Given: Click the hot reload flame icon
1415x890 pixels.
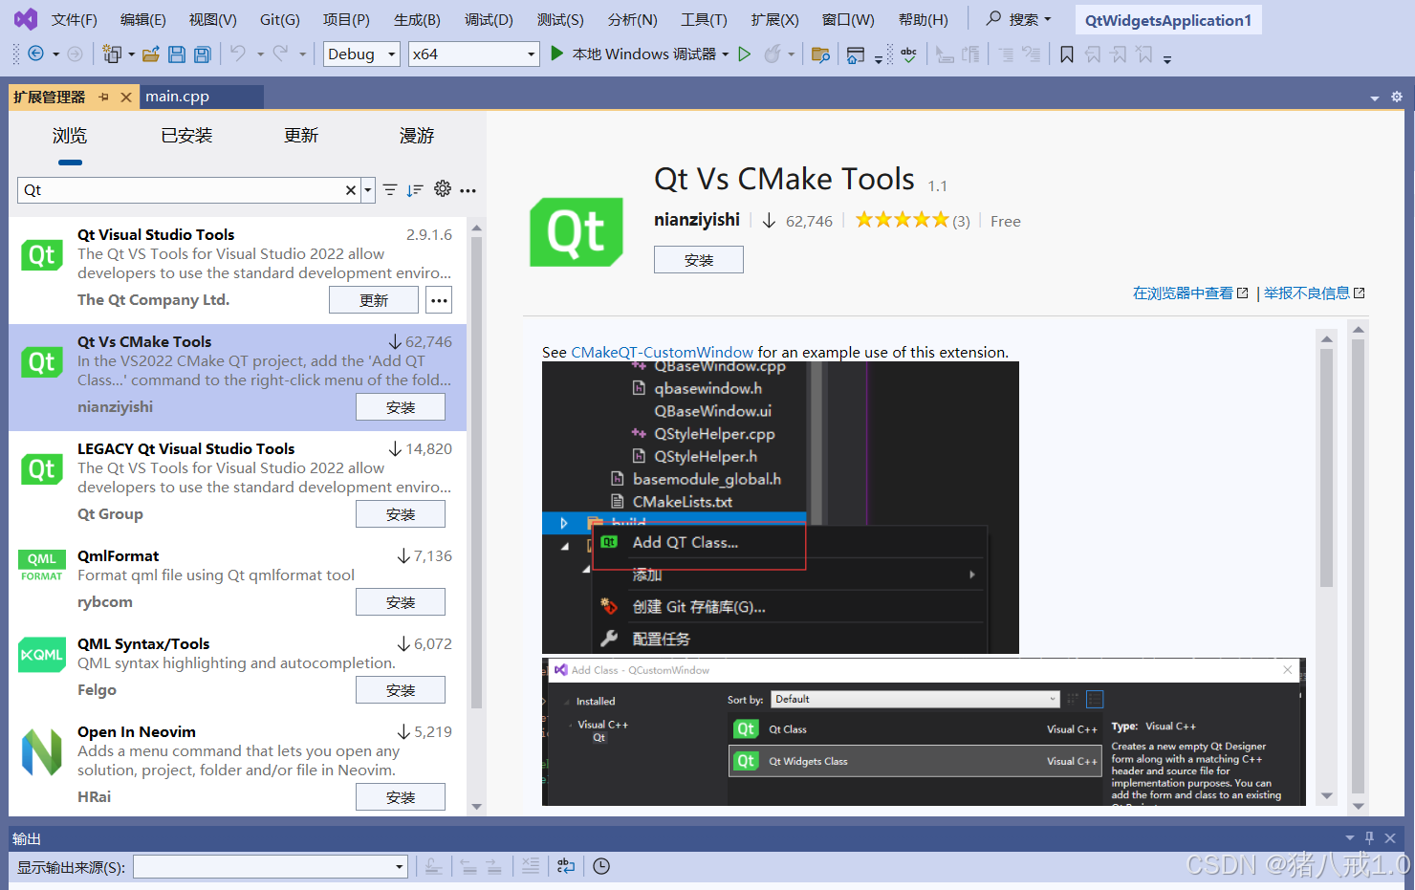Looking at the screenshot, I should click(773, 54).
